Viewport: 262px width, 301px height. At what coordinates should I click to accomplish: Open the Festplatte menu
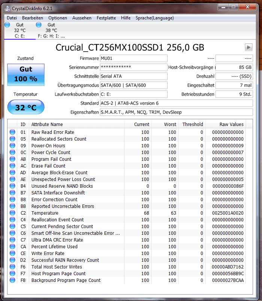tap(106, 18)
